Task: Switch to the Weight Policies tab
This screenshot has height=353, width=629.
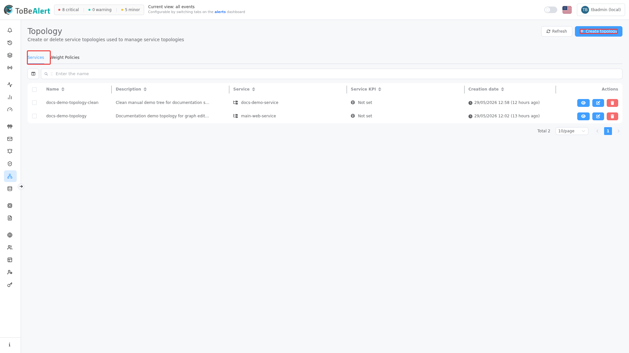Action: point(65,58)
